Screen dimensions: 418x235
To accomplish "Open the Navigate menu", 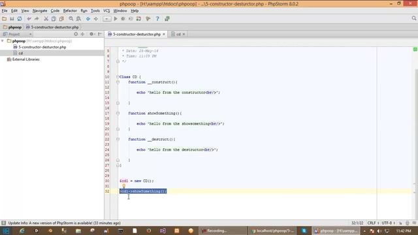I will pos(40,10).
